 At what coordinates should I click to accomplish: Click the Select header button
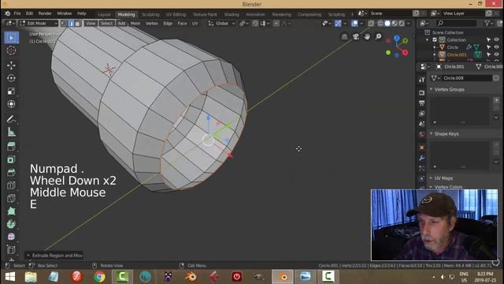[106, 24]
